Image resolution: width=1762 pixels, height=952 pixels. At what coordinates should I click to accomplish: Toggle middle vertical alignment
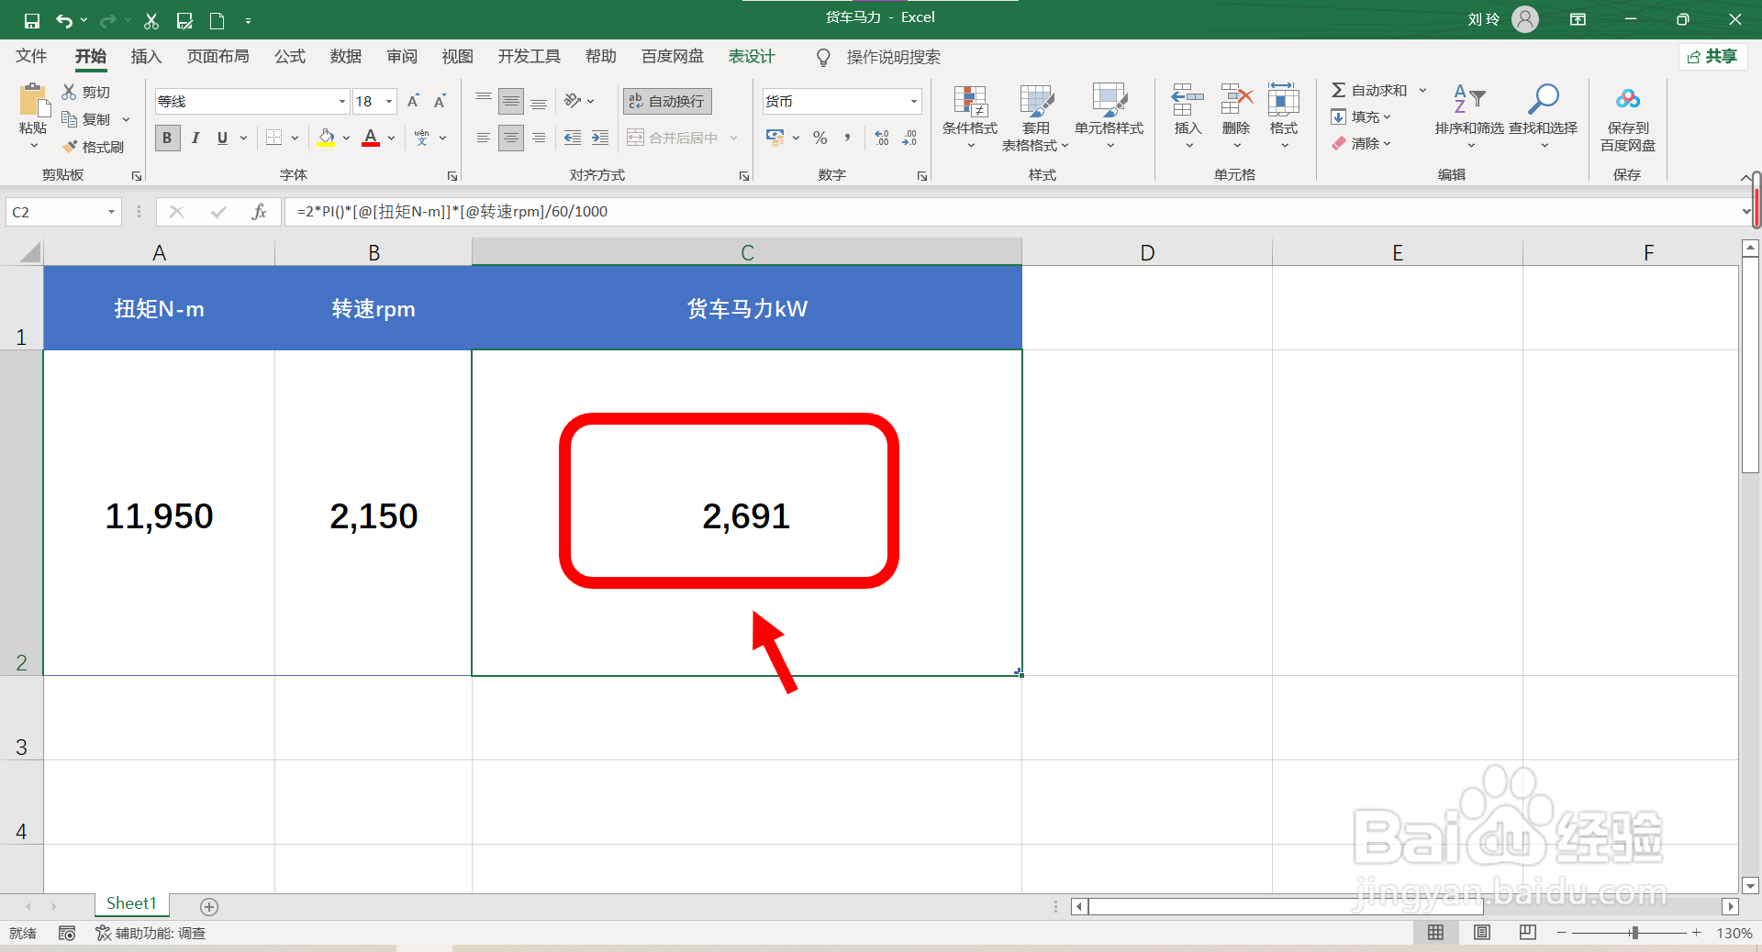(511, 101)
